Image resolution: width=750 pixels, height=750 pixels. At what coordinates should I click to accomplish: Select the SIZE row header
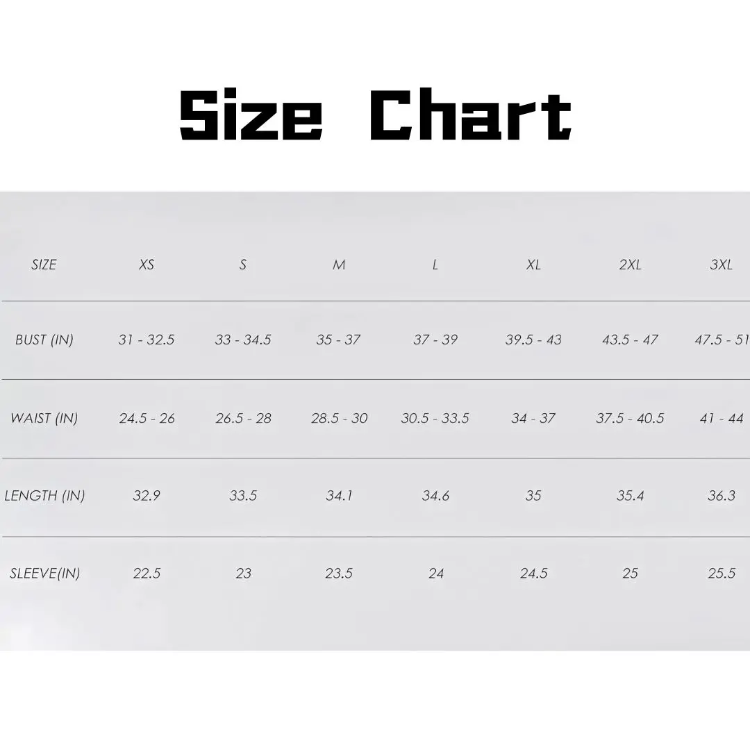[x=44, y=265]
